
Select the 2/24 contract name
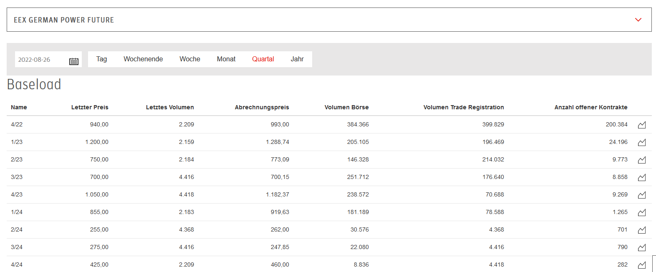[17, 229]
